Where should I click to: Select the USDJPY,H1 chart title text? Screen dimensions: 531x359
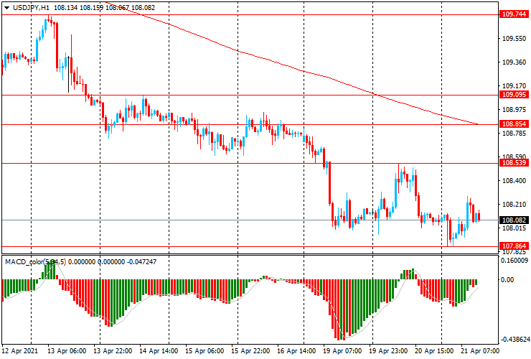(x=31, y=7)
